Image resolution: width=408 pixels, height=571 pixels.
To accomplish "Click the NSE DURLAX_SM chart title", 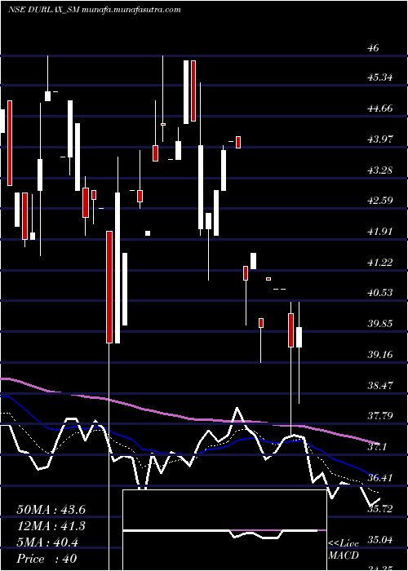I will [x=94, y=10].
